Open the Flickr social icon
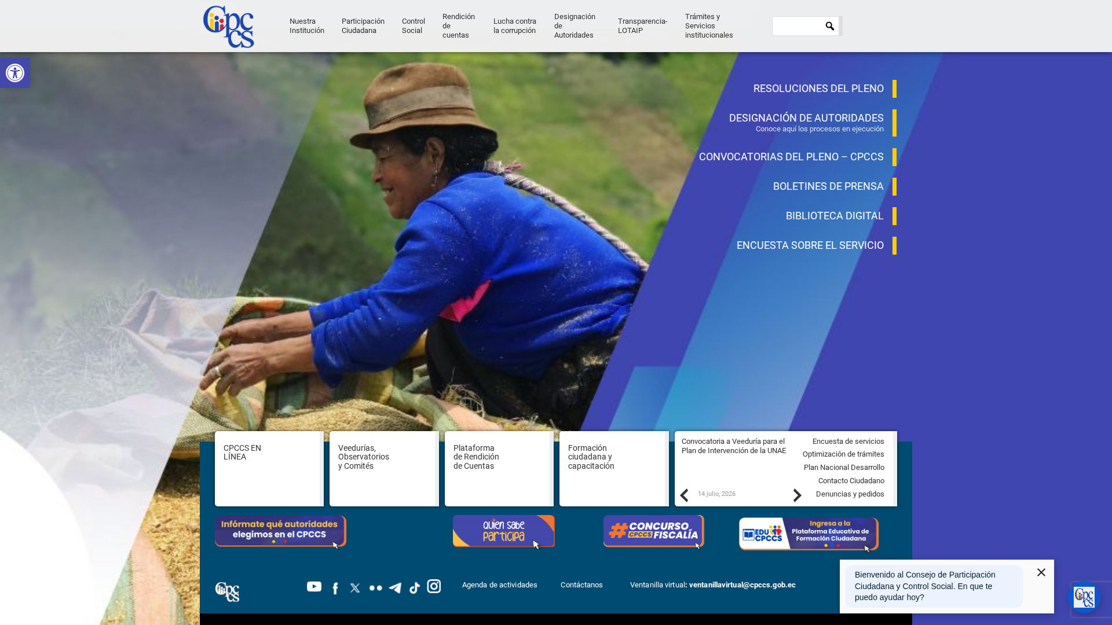Screen dimensions: 1112x625 (x=376, y=588)
